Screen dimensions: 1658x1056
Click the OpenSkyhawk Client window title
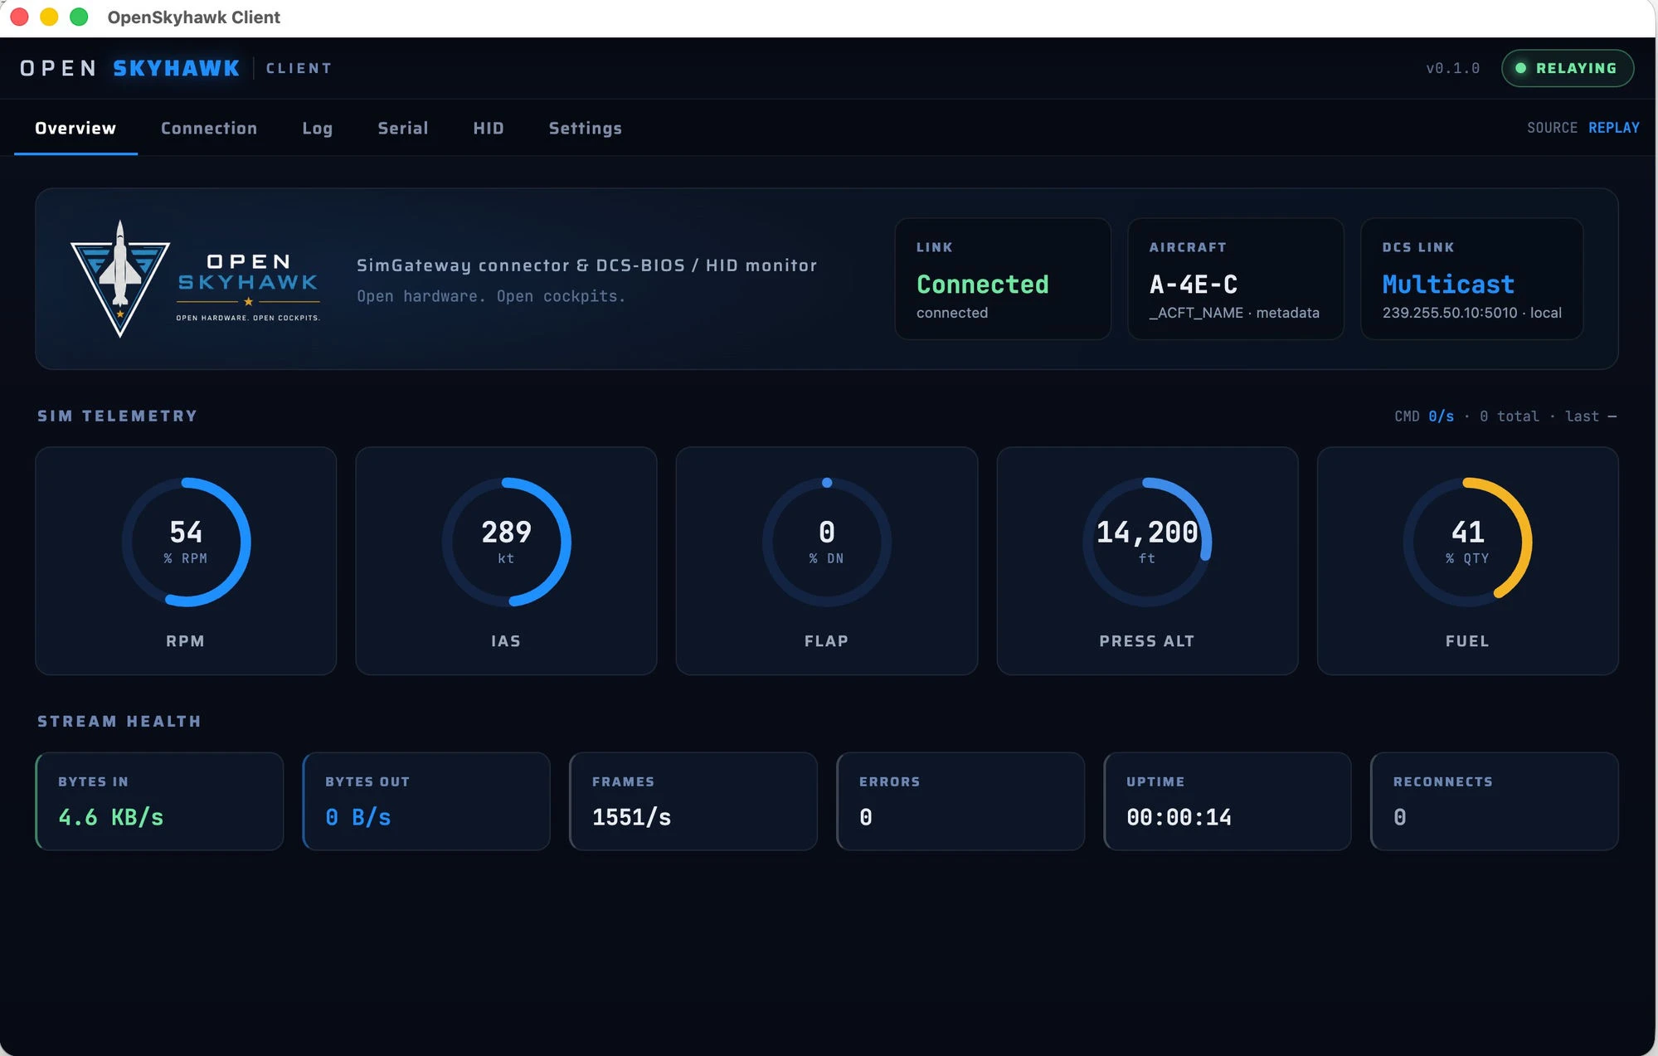tap(193, 17)
